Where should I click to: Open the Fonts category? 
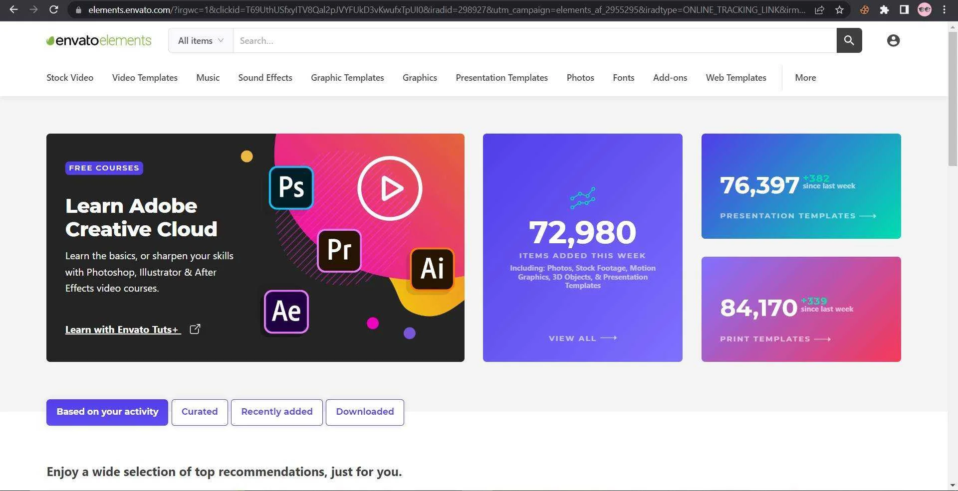click(623, 78)
